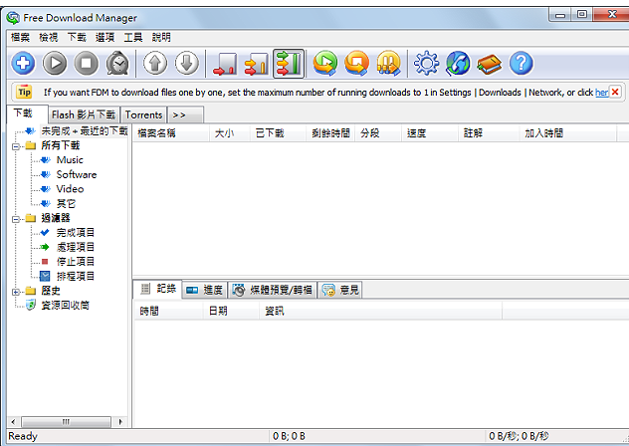The image size is (629, 446).
Task: Switch to the Torrents tab
Action: pyautogui.click(x=143, y=114)
